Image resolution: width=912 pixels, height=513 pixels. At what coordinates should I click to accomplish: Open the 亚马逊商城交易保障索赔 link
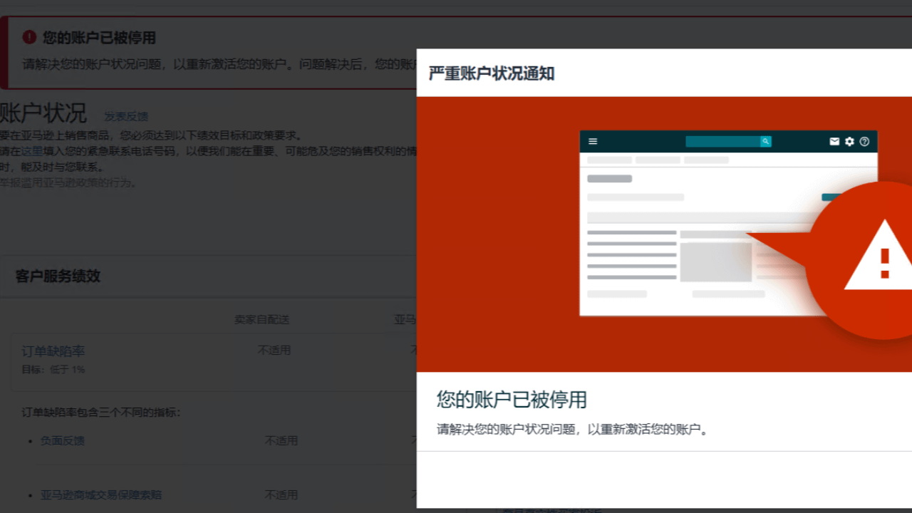(x=101, y=494)
